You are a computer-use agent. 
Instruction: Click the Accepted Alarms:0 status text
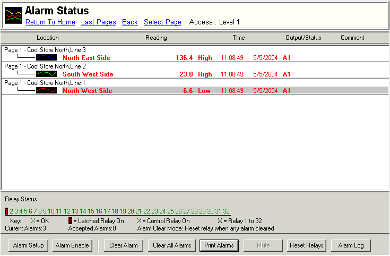coord(92,228)
